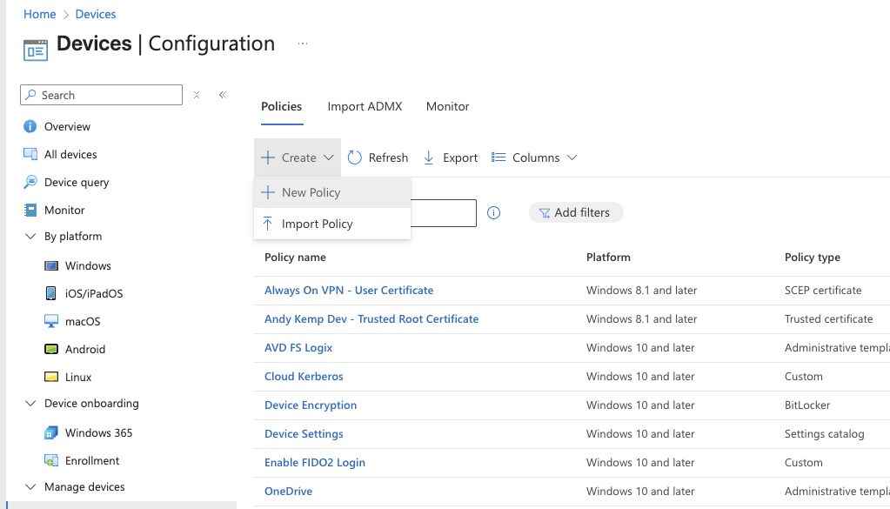Open the info icon beside the search box

point(494,213)
